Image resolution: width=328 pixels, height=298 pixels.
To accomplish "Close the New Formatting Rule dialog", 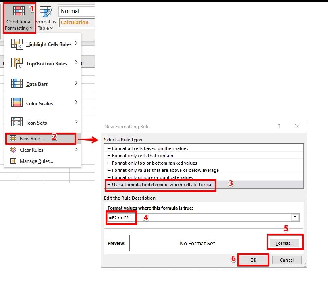I will [x=297, y=126].
